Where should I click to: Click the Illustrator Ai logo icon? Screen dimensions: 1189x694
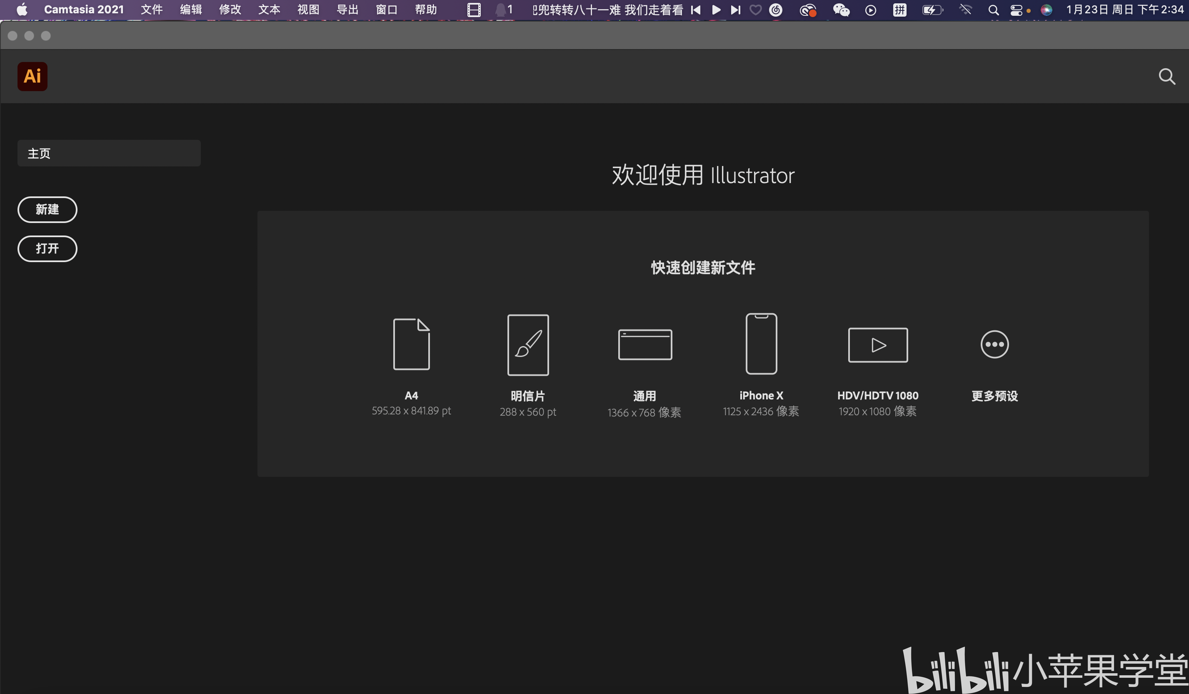coord(32,76)
